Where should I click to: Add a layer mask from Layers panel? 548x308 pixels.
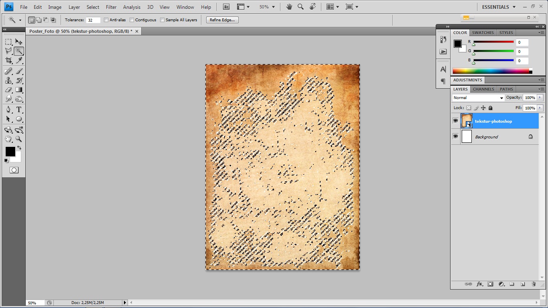click(x=490, y=284)
